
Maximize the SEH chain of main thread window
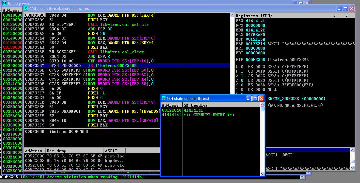click(x=255, y=98)
